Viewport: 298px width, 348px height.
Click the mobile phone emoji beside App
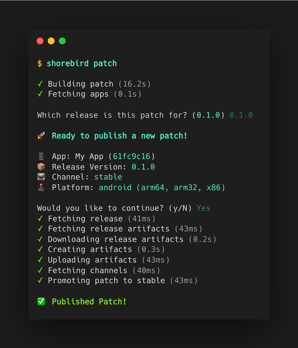pyautogui.click(x=41, y=156)
